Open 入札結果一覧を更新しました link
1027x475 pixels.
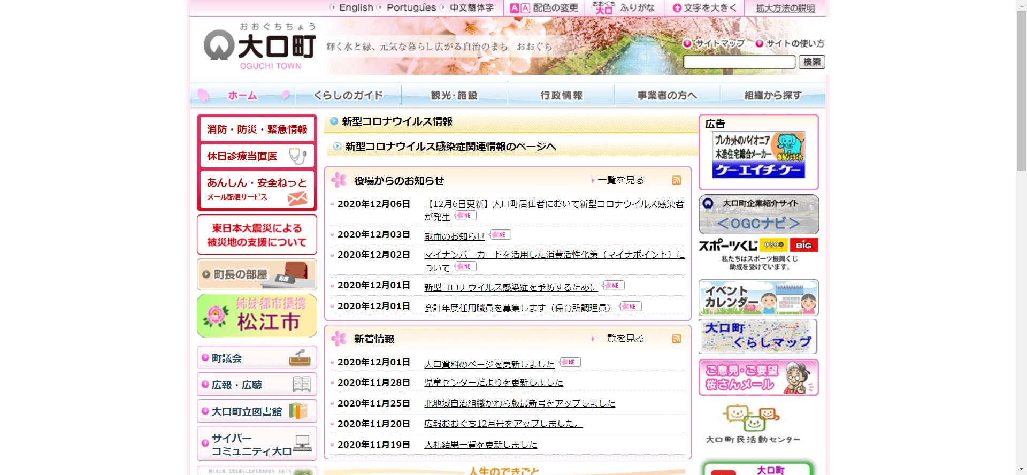[480, 445]
